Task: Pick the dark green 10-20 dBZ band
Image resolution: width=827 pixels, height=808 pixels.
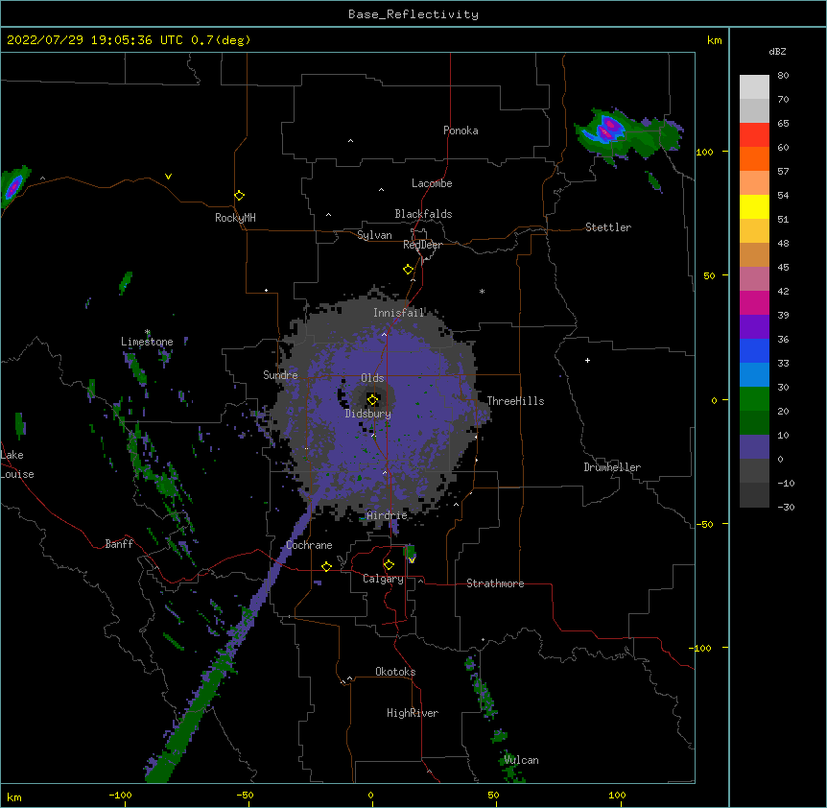Action: tap(754, 423)
